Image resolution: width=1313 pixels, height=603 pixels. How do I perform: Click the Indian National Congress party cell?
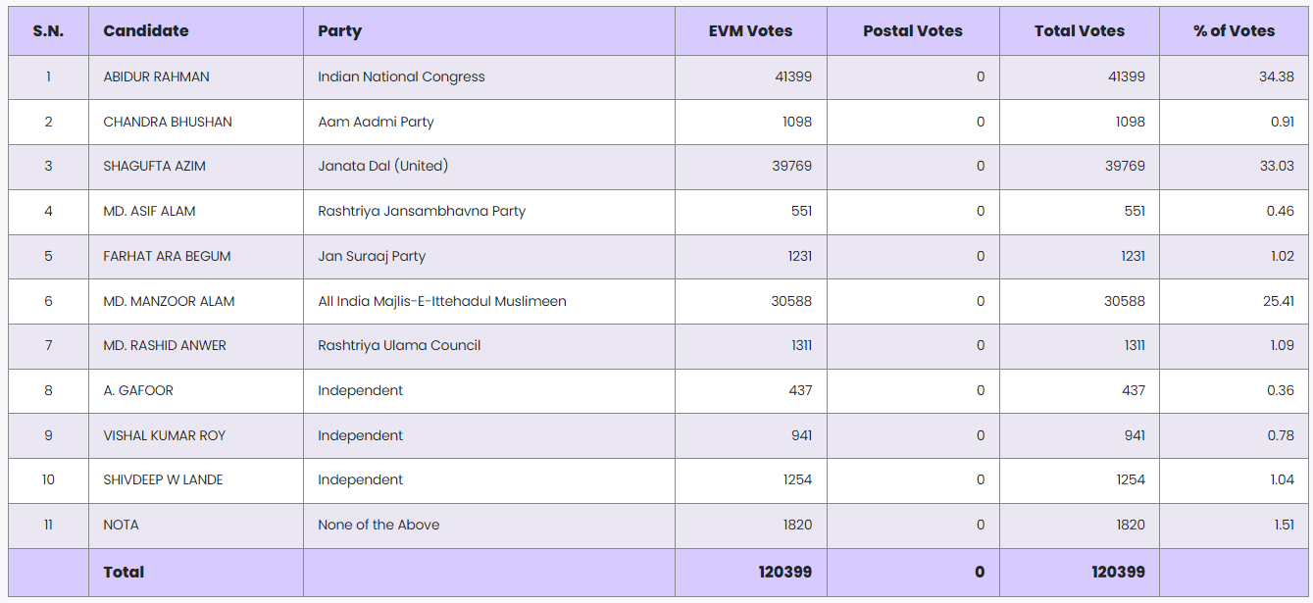pyautogui.click(x=401, y=76)
